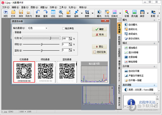Select 自动曝光 in the side panel
This screenshot has height=115, width=162.
pyautogui.click(x=131, y=25)
